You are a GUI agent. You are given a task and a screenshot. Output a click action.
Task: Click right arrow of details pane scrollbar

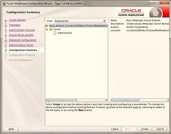coord(168,100)
